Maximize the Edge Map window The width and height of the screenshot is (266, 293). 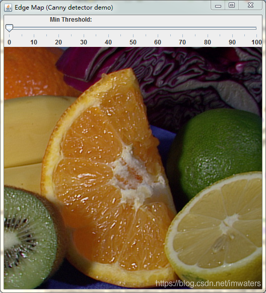(232, 6)
